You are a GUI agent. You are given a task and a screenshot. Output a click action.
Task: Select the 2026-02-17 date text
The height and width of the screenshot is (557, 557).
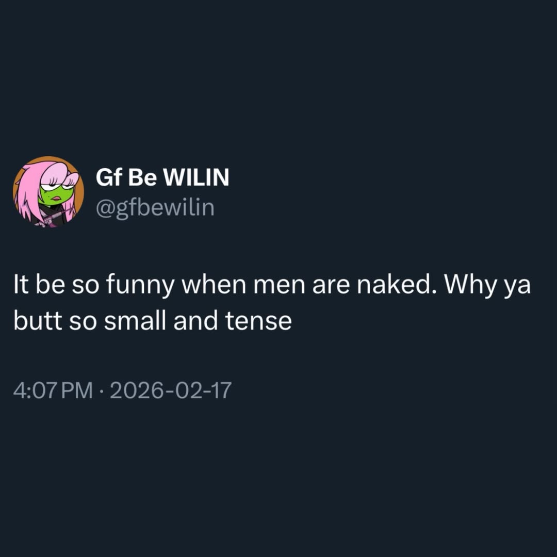(x=171, y=390)
